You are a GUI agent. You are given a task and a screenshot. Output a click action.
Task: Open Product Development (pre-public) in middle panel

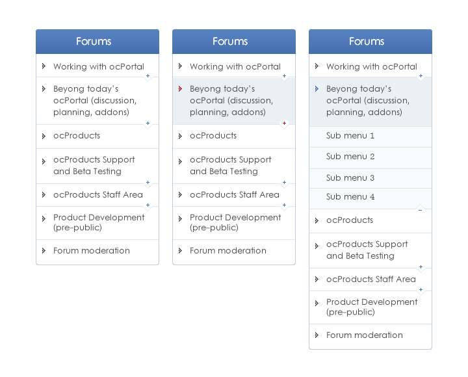[x=235, y=222]
